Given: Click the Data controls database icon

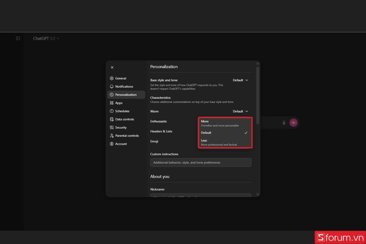Looking at the screenshot, I should click(112, 120).
